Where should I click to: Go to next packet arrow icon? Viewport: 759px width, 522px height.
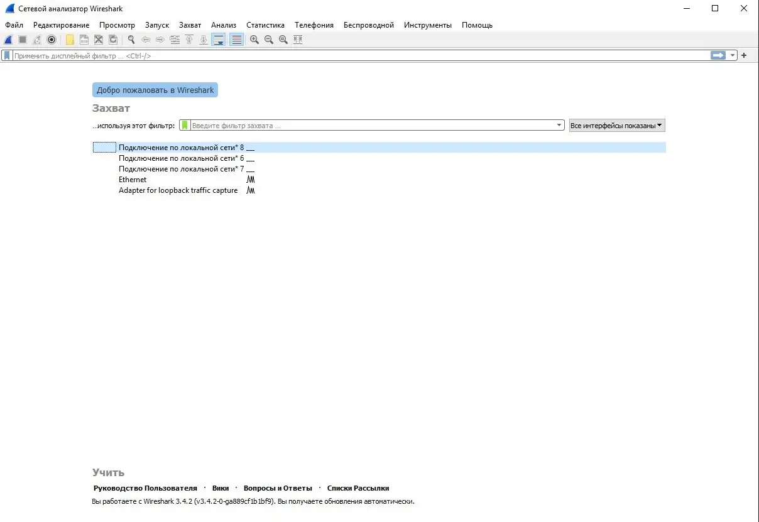160,40
